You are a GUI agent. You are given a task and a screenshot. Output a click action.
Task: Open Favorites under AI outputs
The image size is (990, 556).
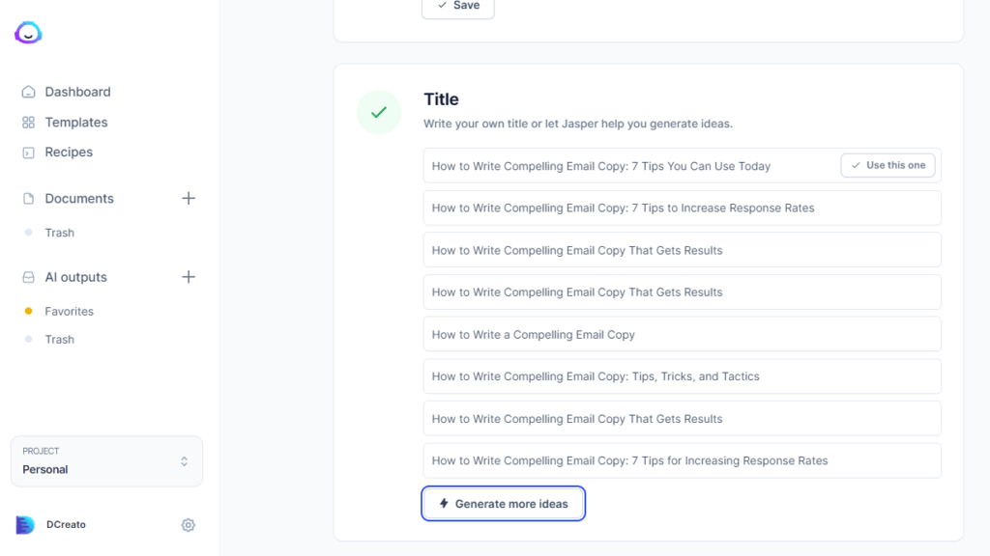[69, 312]
